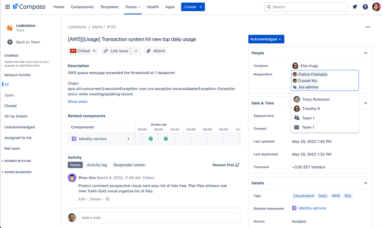
Task: Select the Unacknowledged filter
Action: click(x=20, y=127)
